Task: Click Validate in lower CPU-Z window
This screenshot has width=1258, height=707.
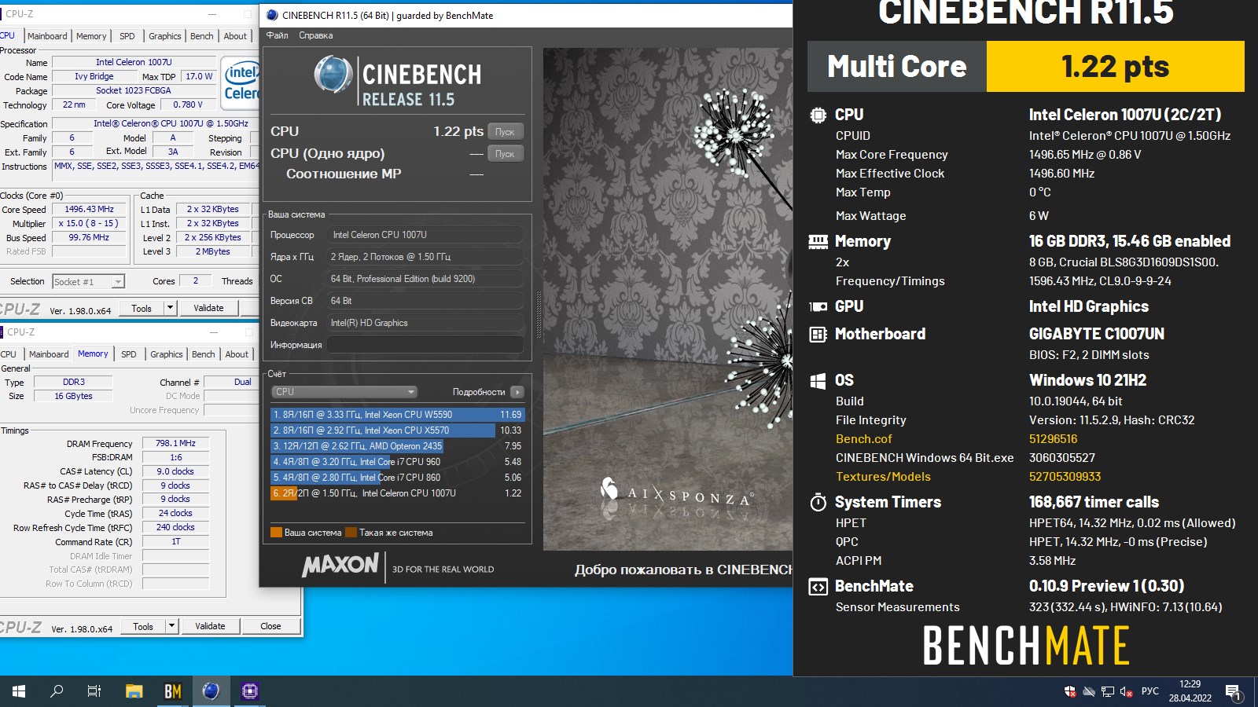Action: [x=210, y=626]
